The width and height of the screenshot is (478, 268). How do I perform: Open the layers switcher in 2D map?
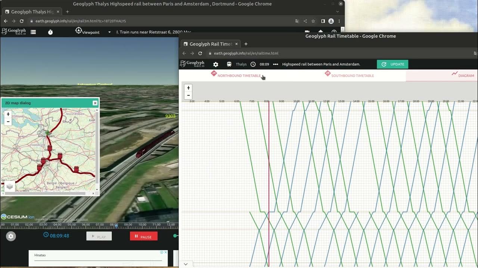10,186
